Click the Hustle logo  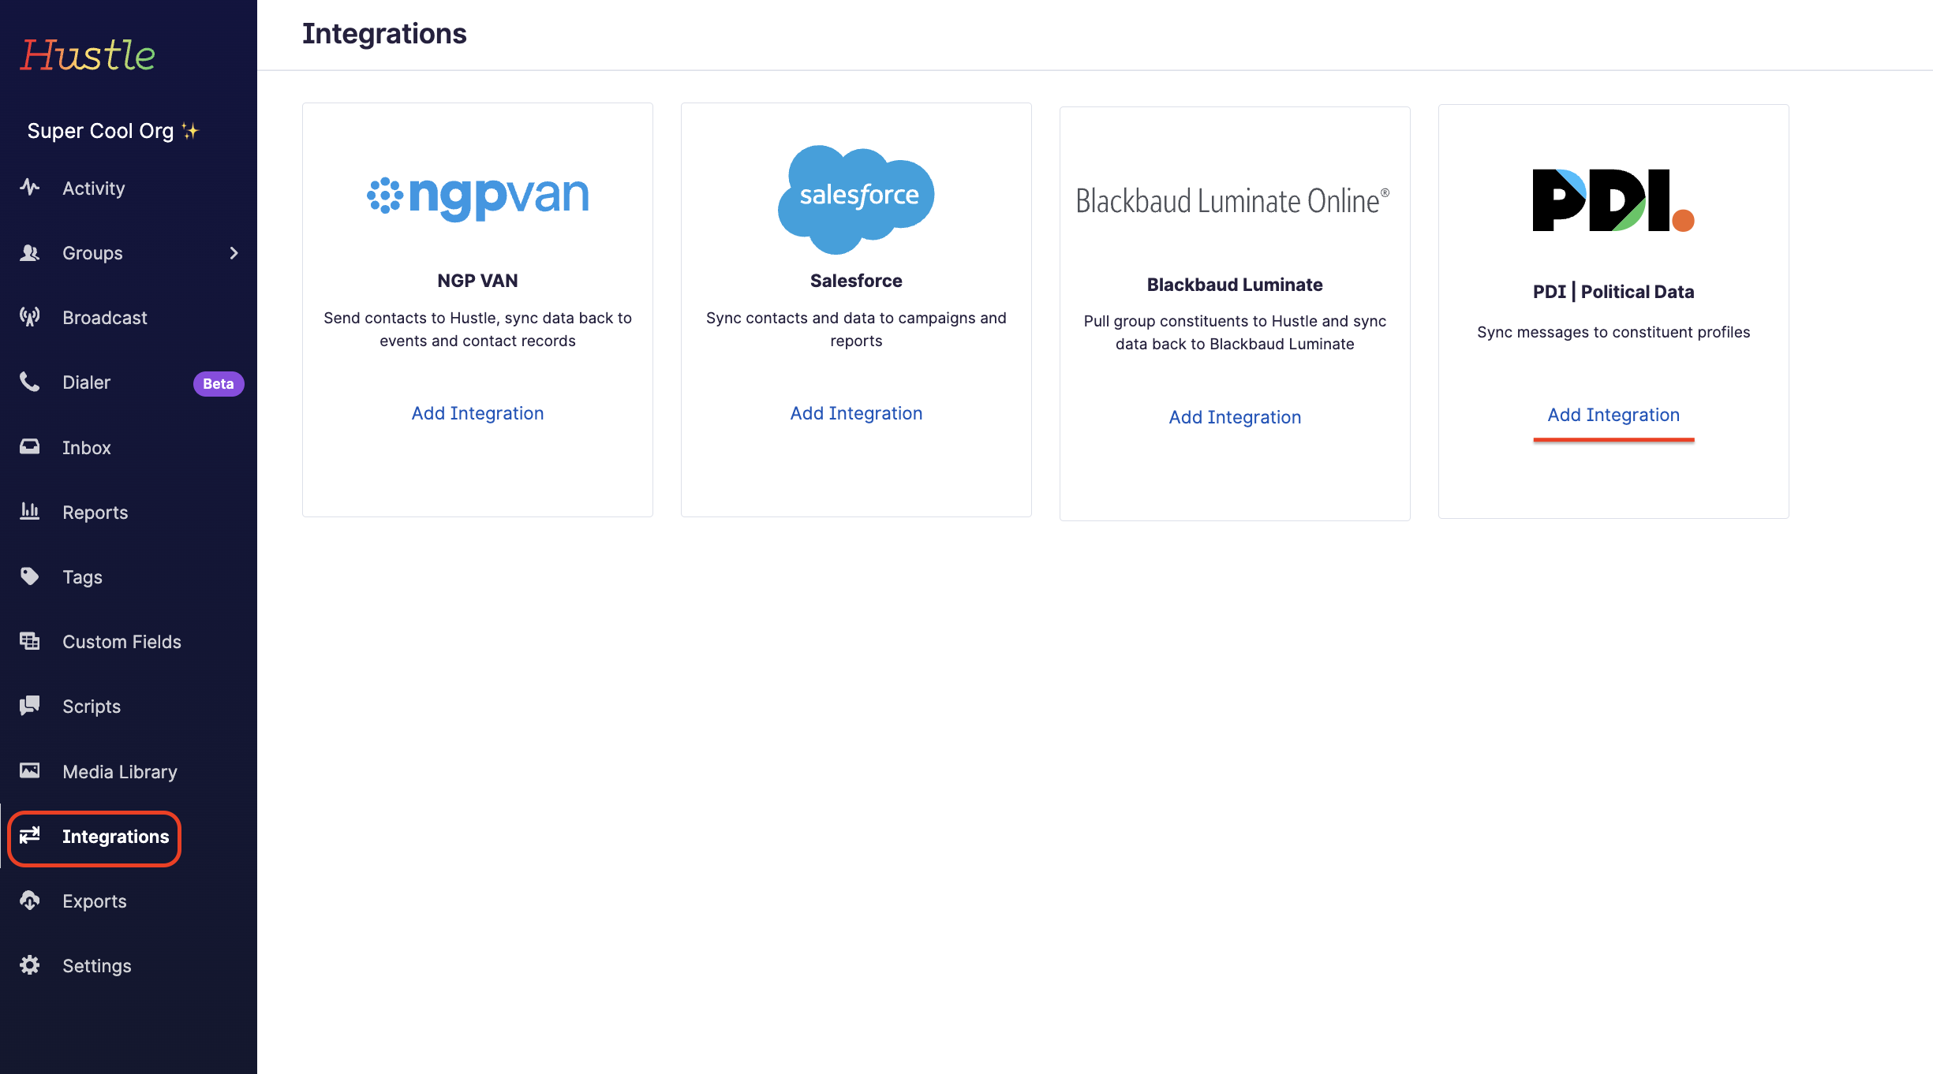click(88, 55)
